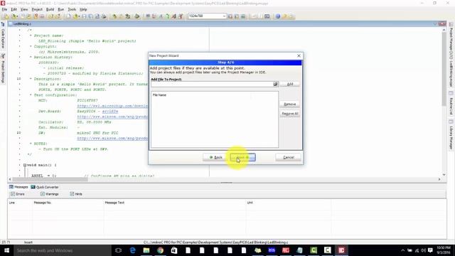Screen dimensions: 455x256
Task: Click Remove All in the wizard
Action: pos(289,114)
